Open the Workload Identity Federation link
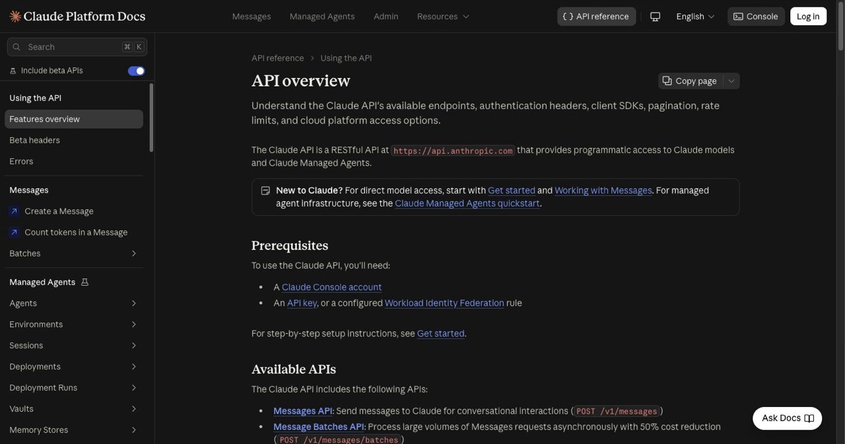This screenshot has width=845, height=444. [x=444, y=303]
